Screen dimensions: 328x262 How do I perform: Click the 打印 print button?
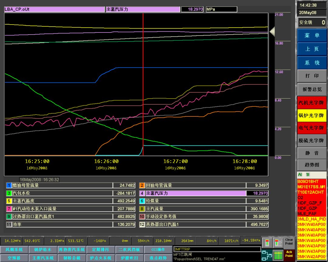coord(312,76)
